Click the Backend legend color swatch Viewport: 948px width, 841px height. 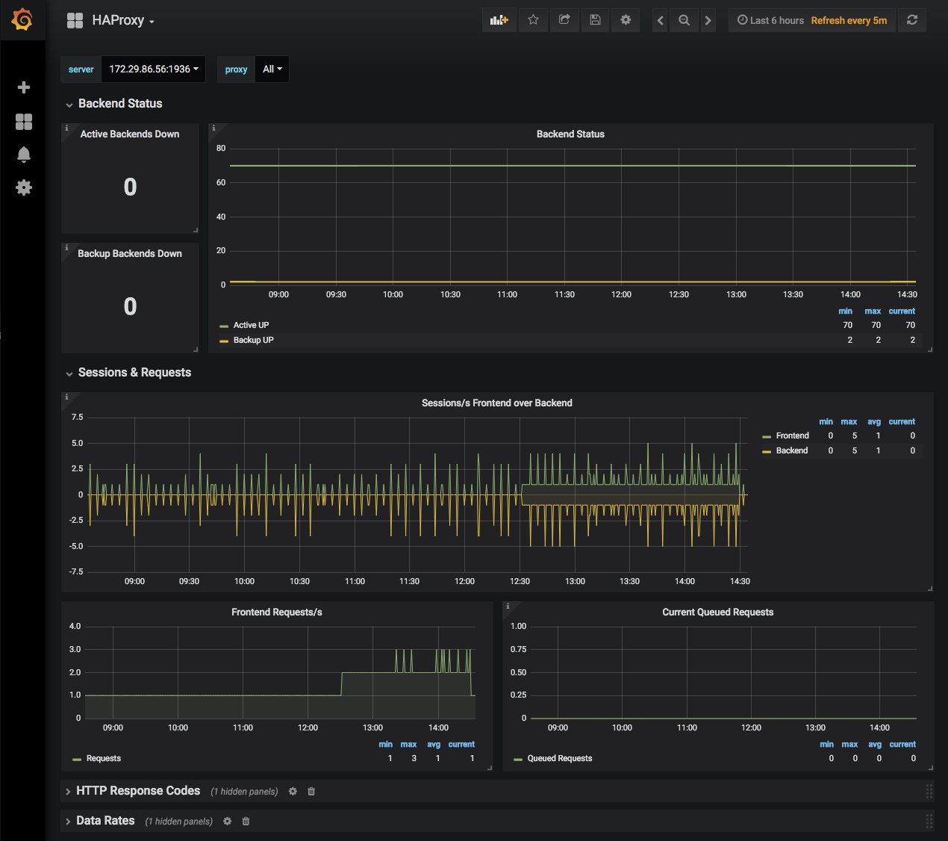(767, 451)
